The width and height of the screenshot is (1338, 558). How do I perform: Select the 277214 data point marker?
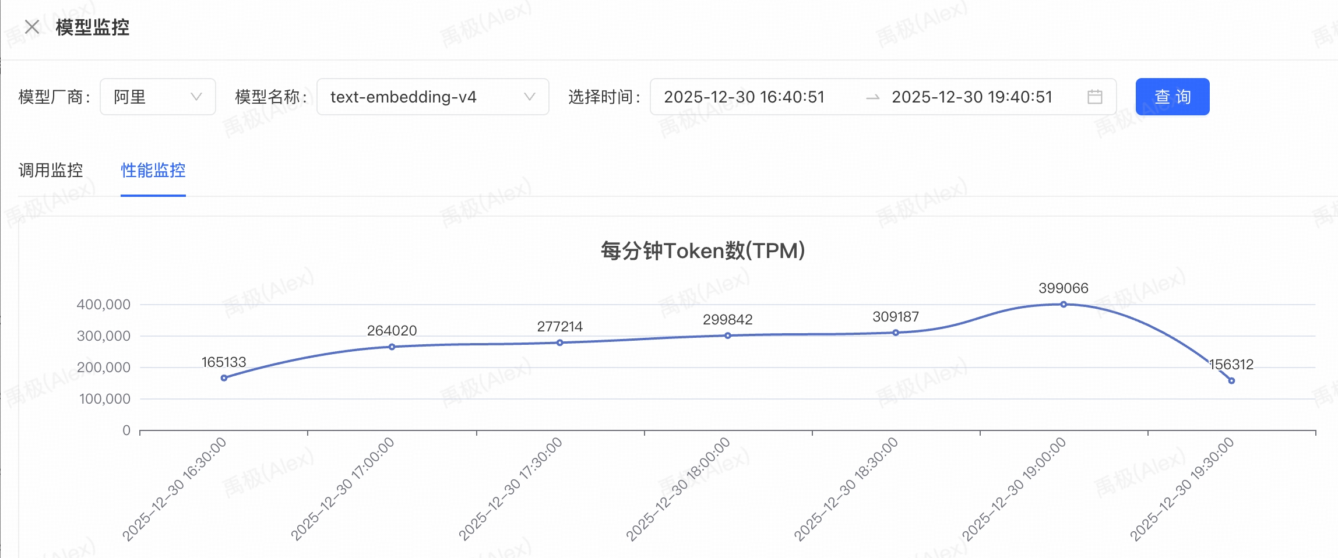coord(559,343)
